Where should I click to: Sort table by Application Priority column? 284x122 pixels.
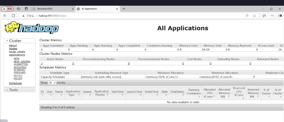tap(102, 93)
